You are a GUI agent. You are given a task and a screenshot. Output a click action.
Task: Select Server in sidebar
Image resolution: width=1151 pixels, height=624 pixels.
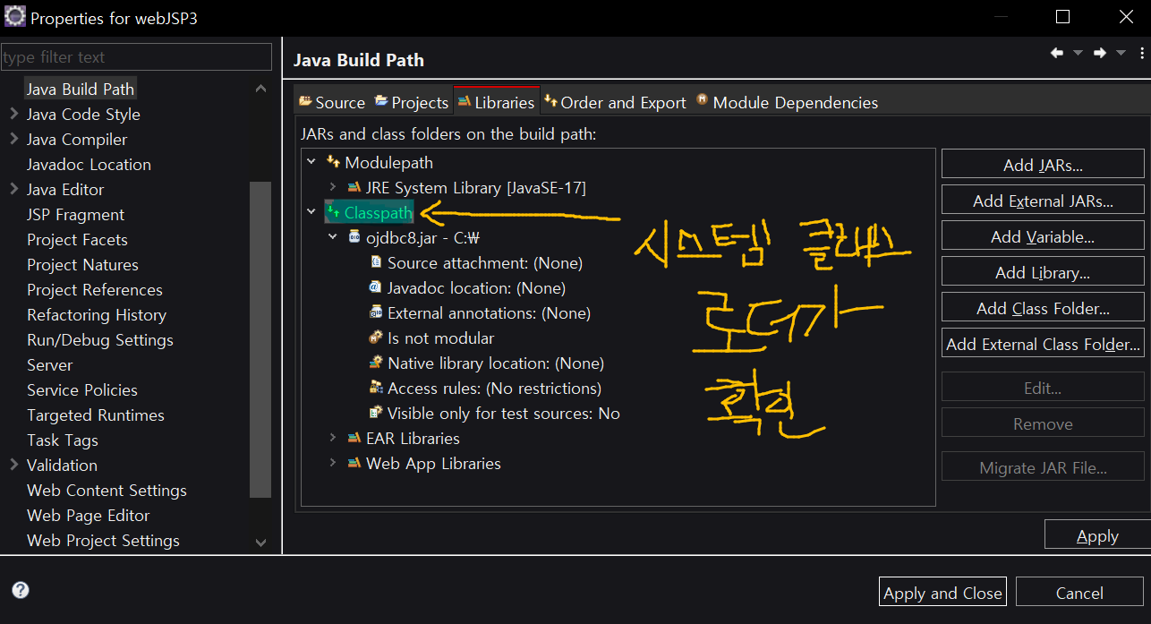tap(50, 364)
